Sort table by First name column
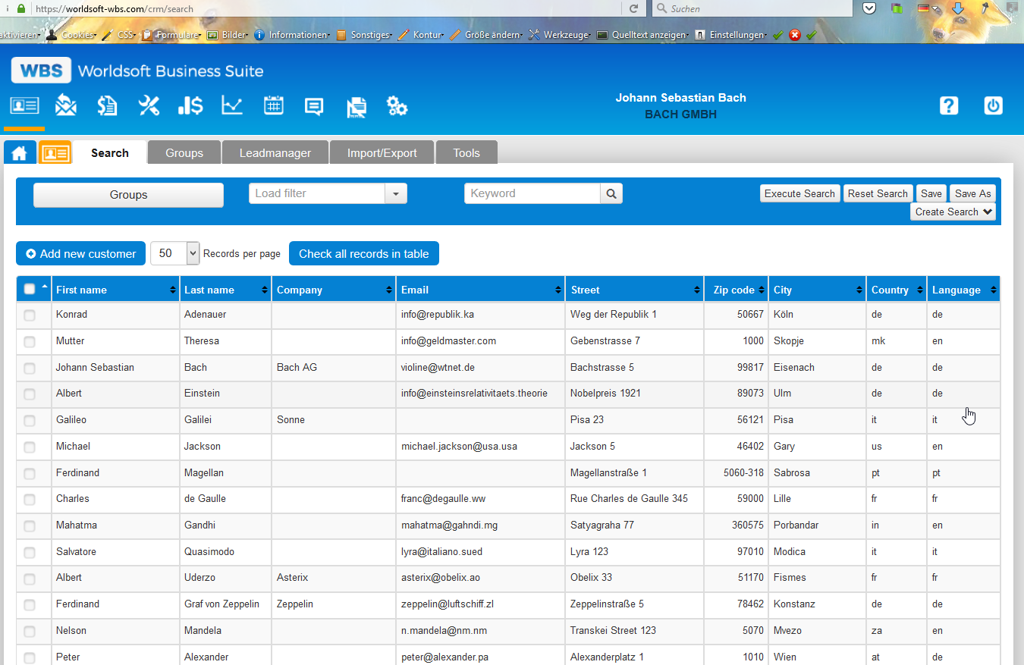Viewport: 1024px width, 665px height. (115, 290)
